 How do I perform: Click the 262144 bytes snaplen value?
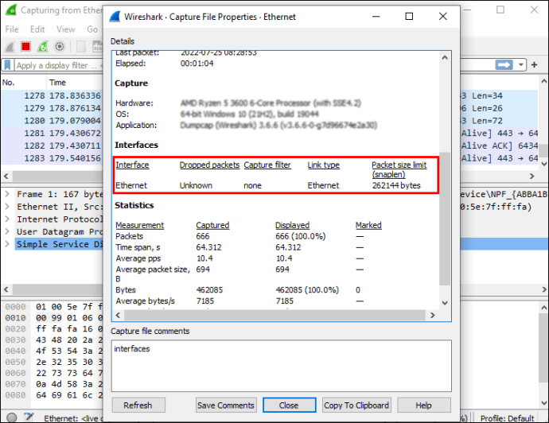coord(396,185)
